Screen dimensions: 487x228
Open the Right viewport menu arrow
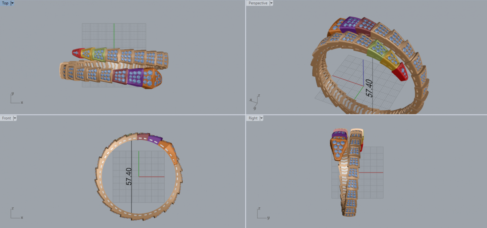(x=261, y=118)
